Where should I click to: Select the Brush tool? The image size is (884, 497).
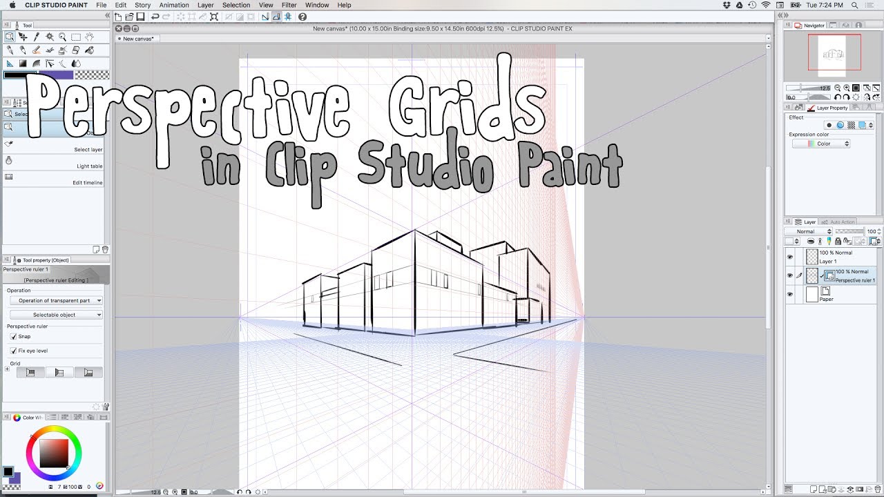37,50
